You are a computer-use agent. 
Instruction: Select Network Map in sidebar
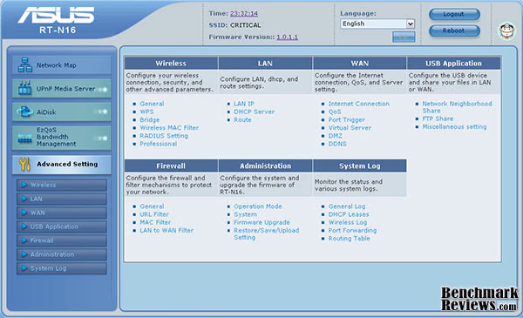click(62, 64)
